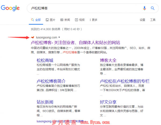Select the 全部 tab
Screen dimensions: 161x125
click(x=36, y=20)
